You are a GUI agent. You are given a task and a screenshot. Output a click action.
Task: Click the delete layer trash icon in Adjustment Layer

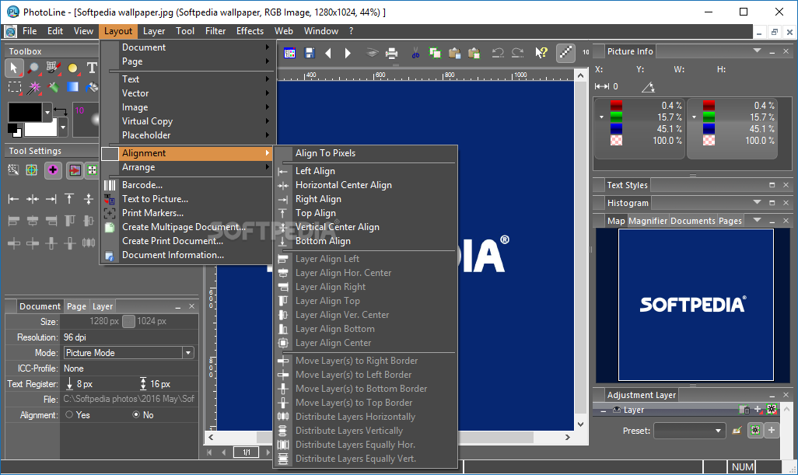click(744, 410)
